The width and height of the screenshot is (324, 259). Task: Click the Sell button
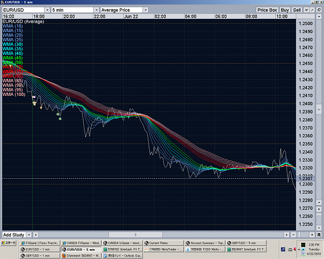297,10
